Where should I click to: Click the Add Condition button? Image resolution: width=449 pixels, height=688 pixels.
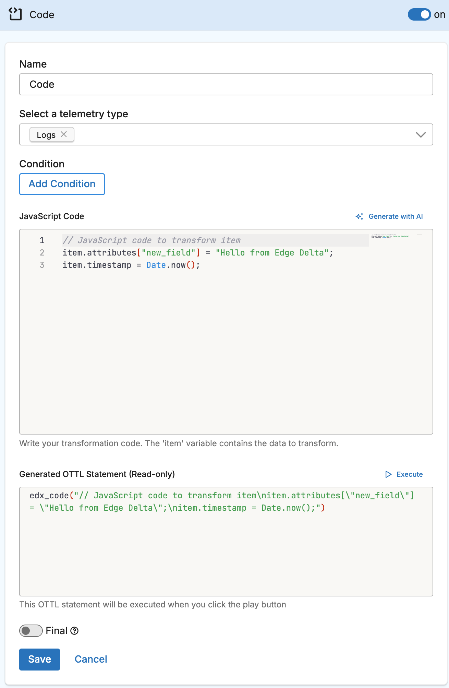coord(62,184)
